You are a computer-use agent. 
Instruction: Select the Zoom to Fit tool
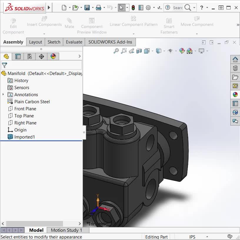click(x=116, y=51)
